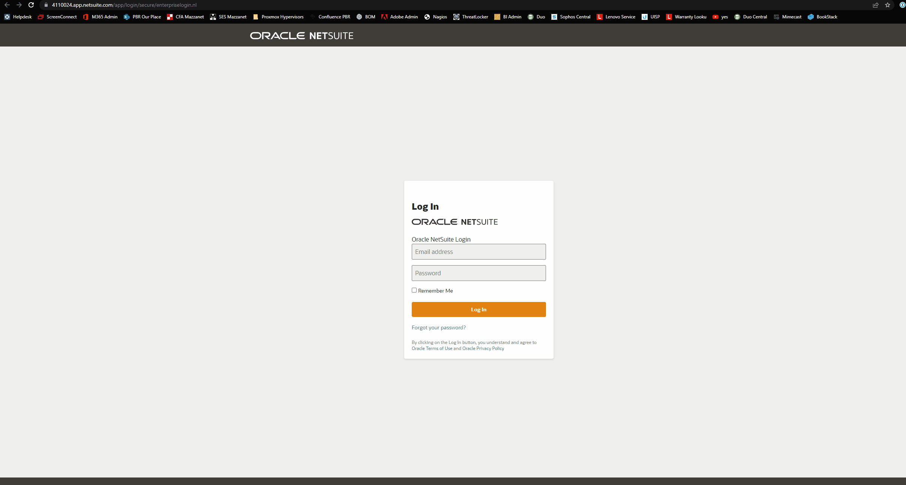Click the Forgot your password link
The height and width of the screenshot is (485, 906).
pos(438,327)
